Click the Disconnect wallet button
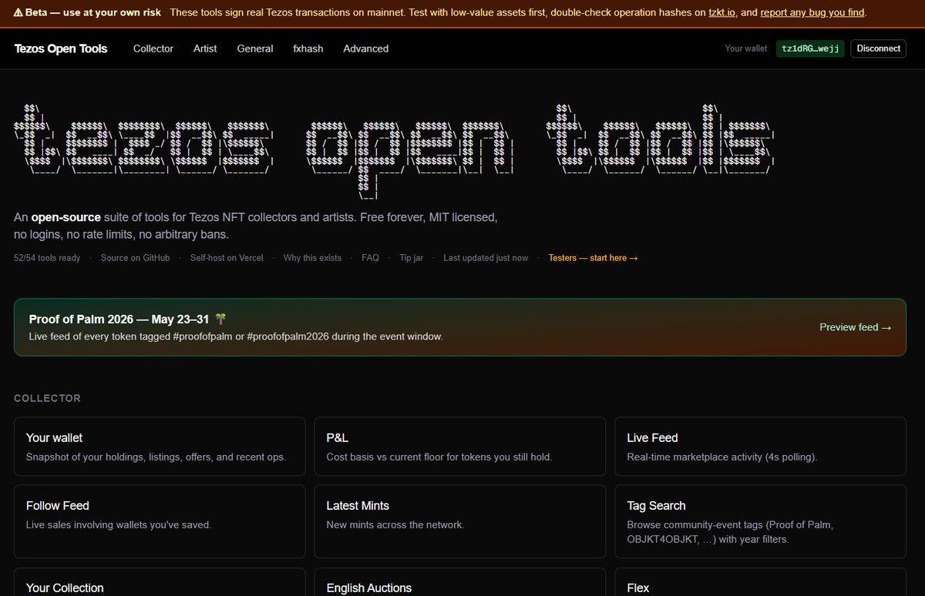The image size is (925, 596). pyautogui.click(x=878, y=49)
